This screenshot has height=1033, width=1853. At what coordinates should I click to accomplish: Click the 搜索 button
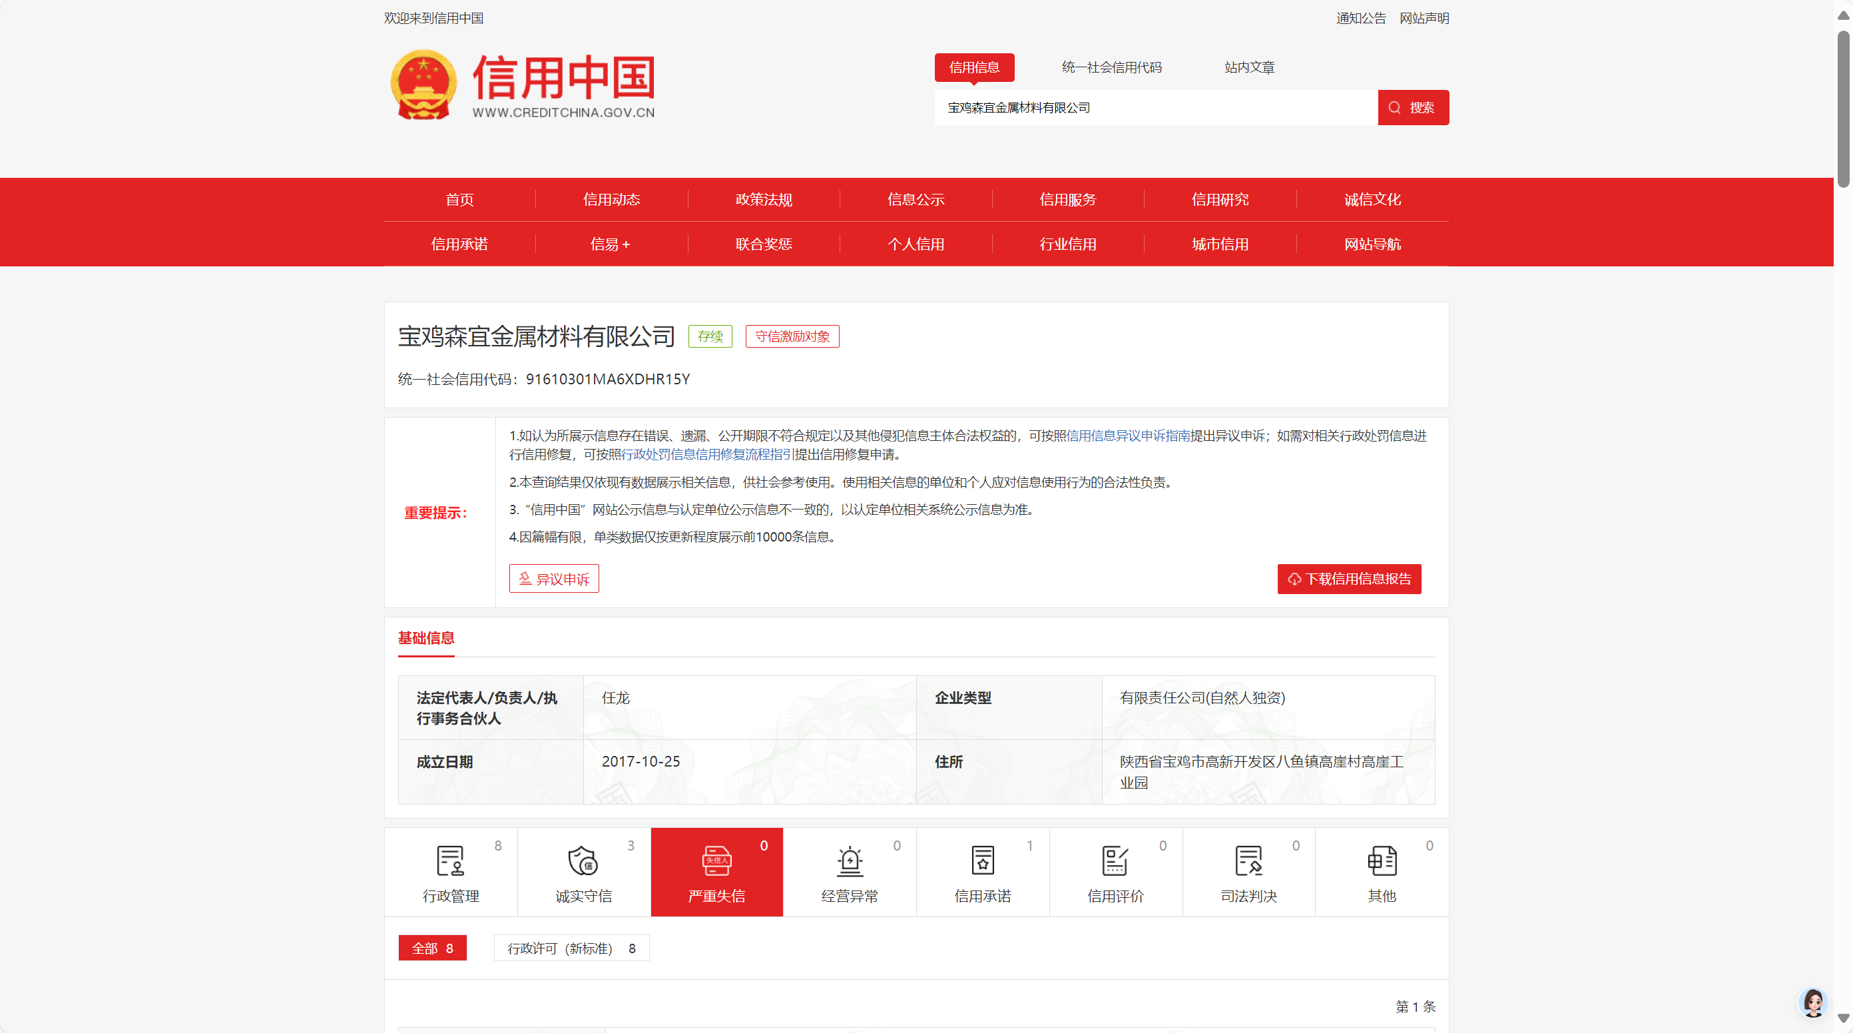click(1414, 107)
